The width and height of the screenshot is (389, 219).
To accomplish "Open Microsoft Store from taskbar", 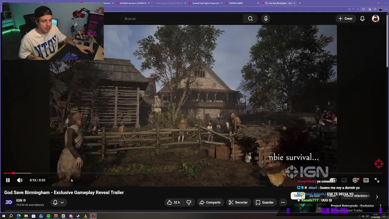I will point(33,216).
